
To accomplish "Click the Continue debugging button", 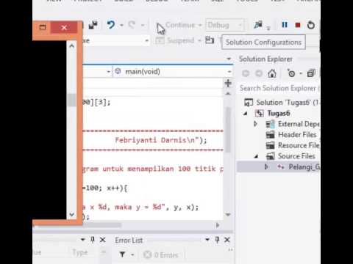I will tap(176, 25).
